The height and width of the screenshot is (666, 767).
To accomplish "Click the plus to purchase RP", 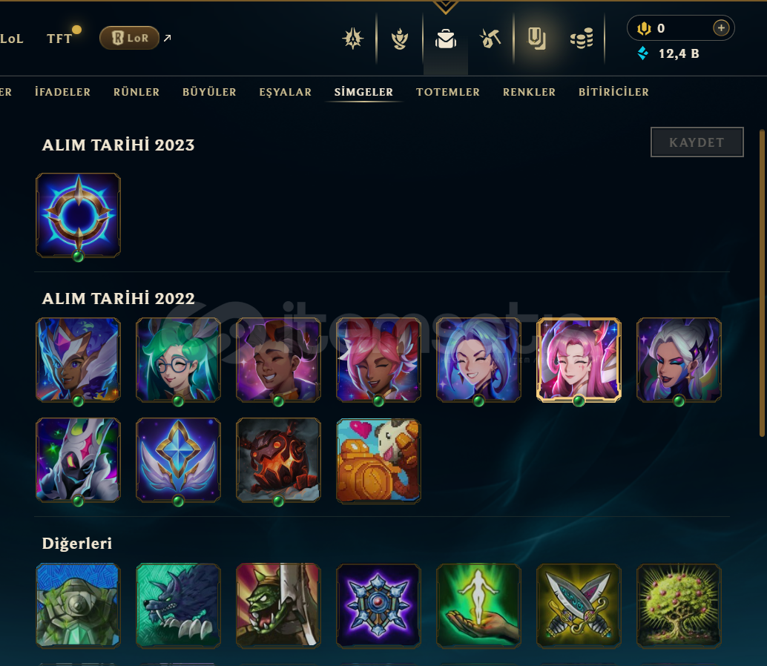I will tap(720, 28).
